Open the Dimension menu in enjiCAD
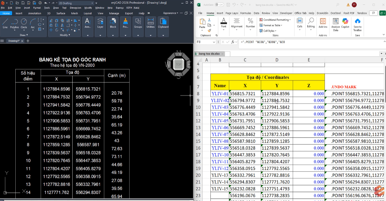 [75, 8]
